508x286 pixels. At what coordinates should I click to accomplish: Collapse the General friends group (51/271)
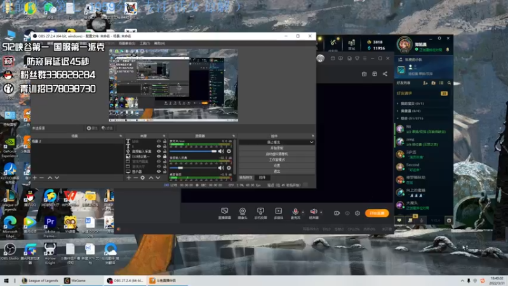coord(398,118)
